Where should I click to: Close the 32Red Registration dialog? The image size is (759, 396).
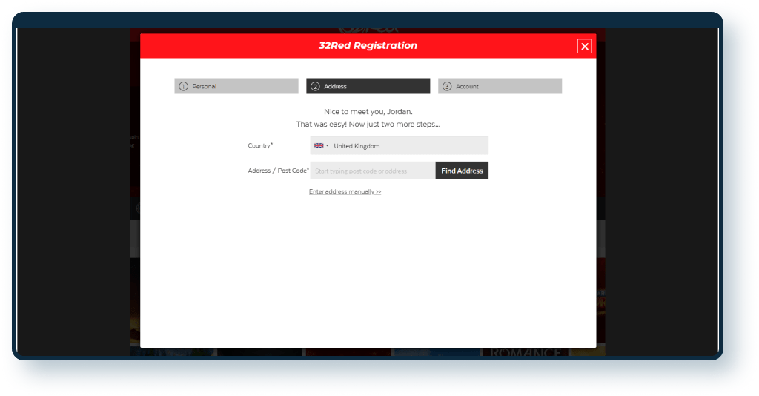584,46
